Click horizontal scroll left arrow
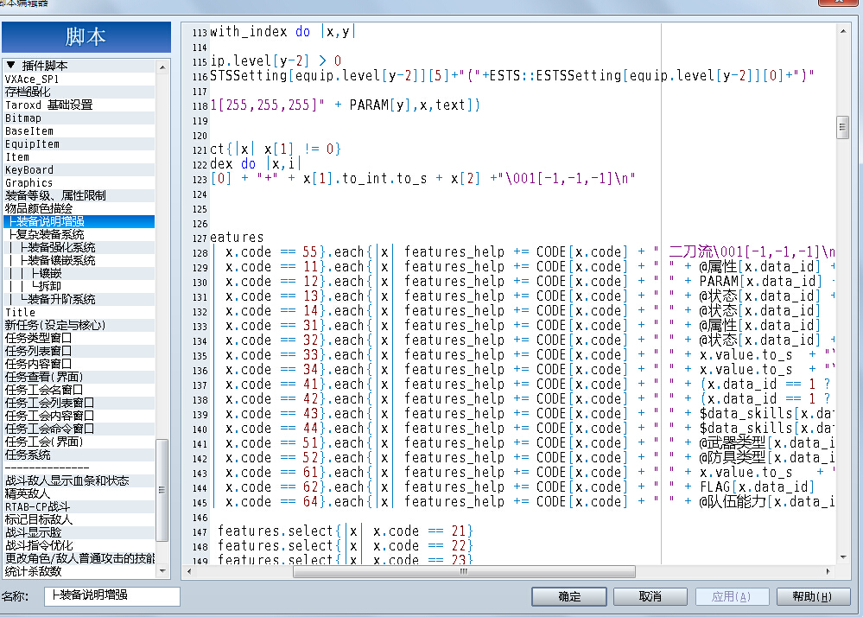 (189, 571)
